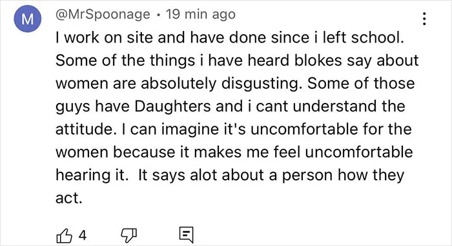452x246 pixels.
Task: Click the final word act. in the comment
Action: 69,198
